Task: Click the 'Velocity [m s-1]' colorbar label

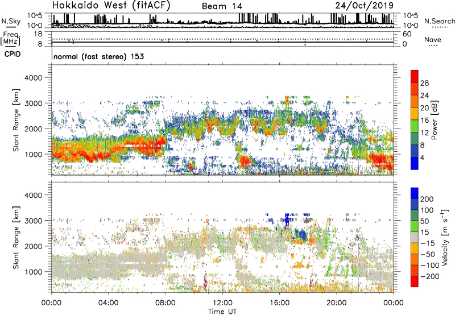Action: coord(444,238)
